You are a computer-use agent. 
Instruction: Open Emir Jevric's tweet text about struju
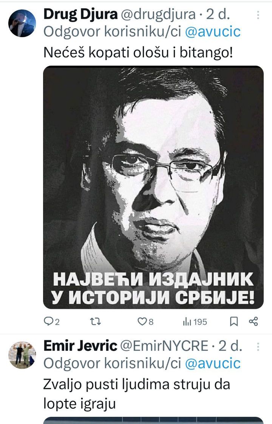coord(137,394)
